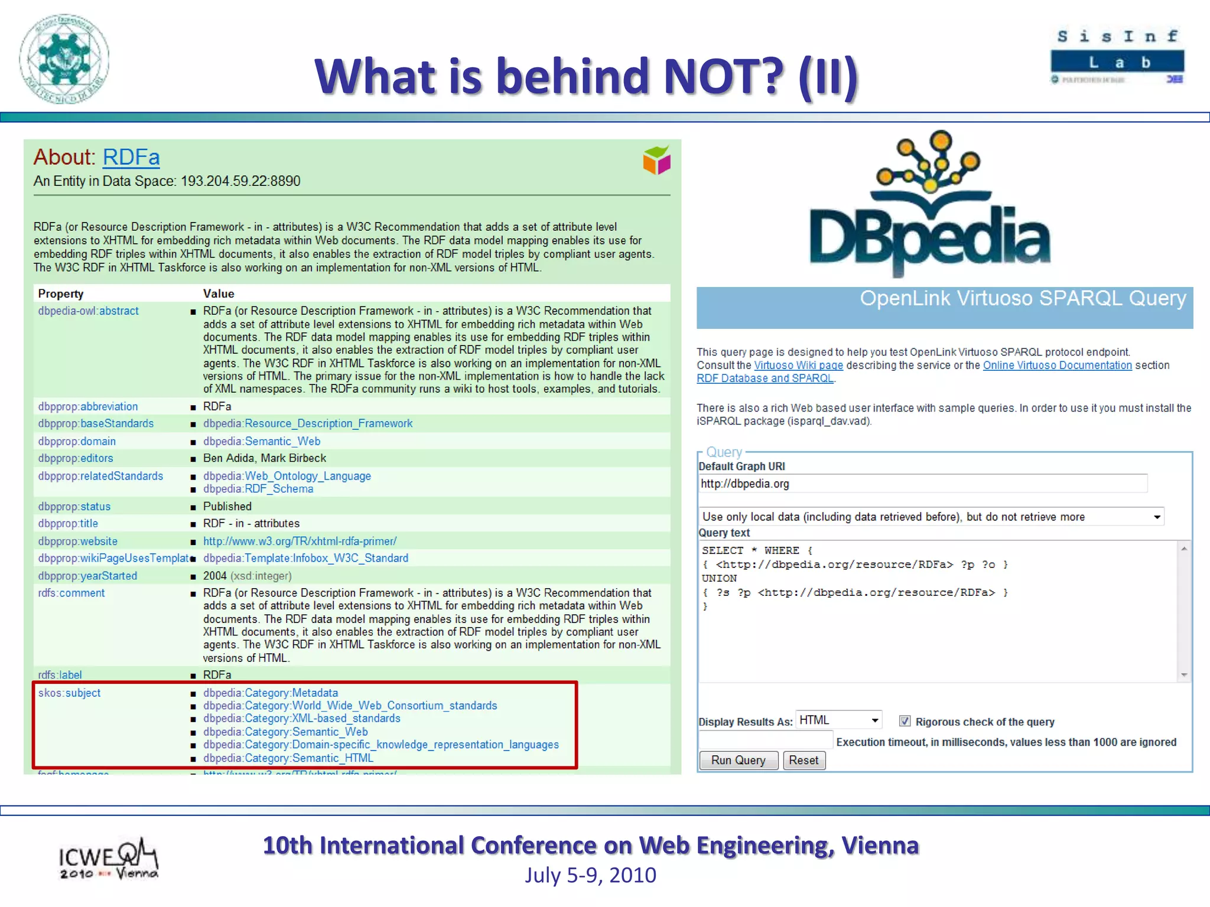Click the Default Graph URI input field
Image resolution: width=1210 pixels, height=907 pixels.
[923, 484]
